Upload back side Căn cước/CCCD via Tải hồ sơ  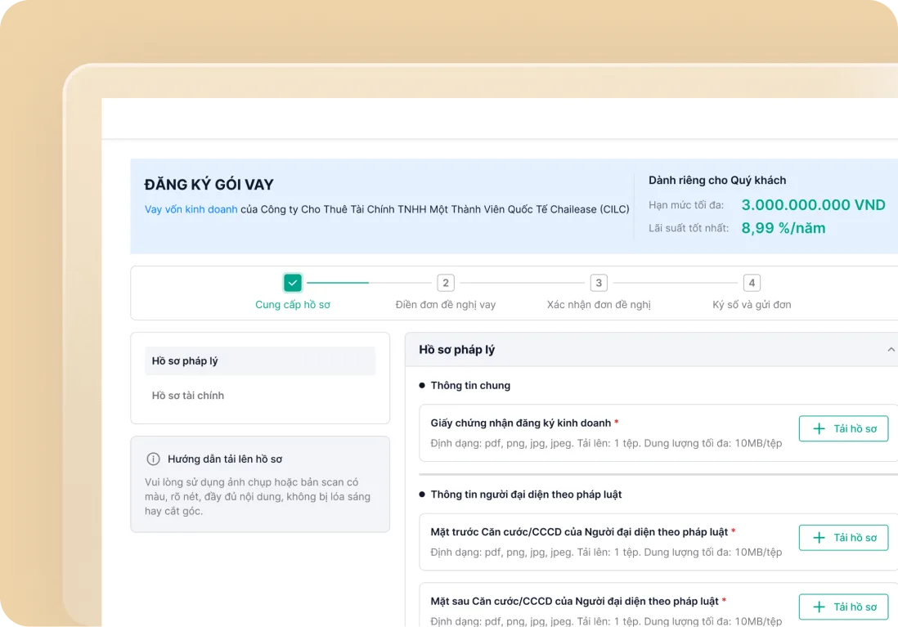click(843, 607)
